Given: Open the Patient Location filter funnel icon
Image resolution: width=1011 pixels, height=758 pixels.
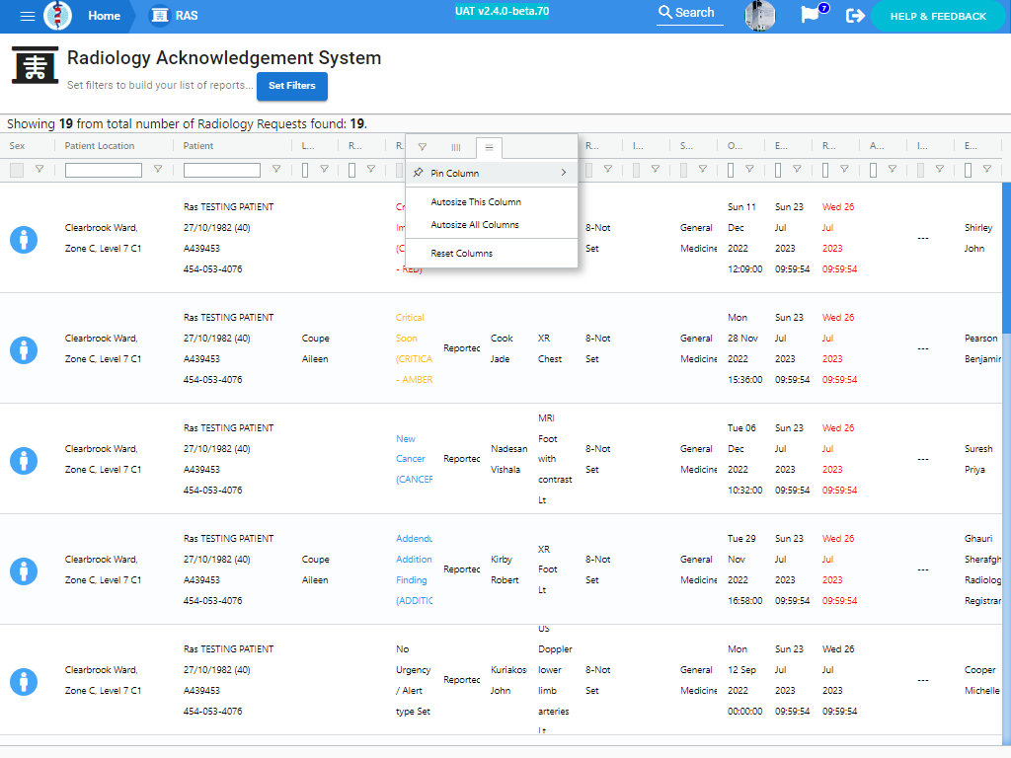Looking at the screenshot, I should 158,170.
